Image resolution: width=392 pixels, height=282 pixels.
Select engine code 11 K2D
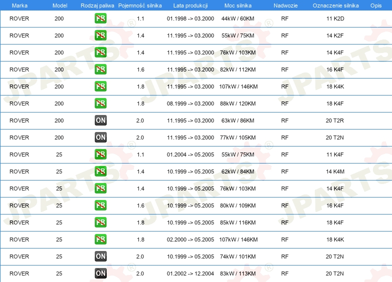(335, 18)
